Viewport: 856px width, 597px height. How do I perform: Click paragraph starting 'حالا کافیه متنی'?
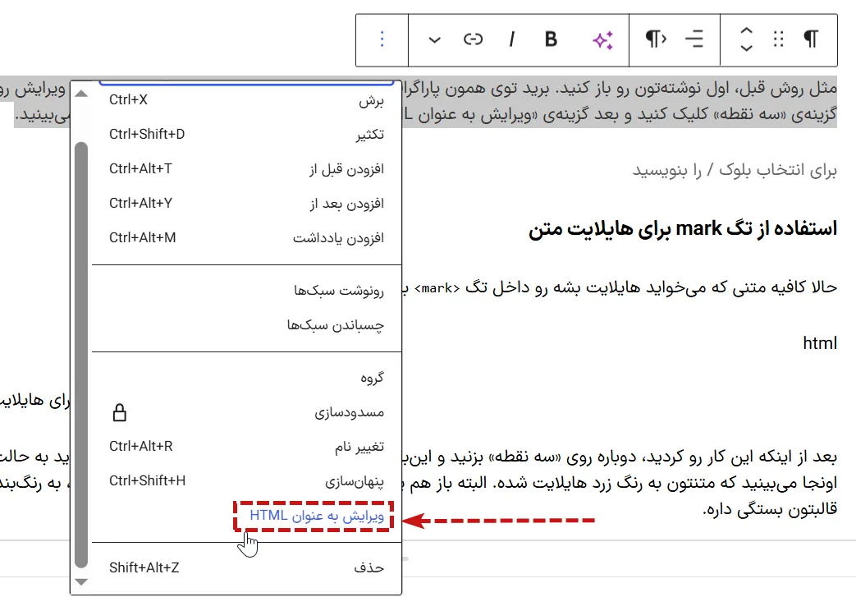(622, 287)
